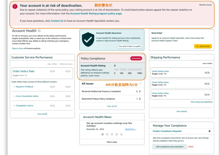This screenshot has height=155, width=219.
Task: Click the red warning icon in alert banner
Action: tap(15, 6)
